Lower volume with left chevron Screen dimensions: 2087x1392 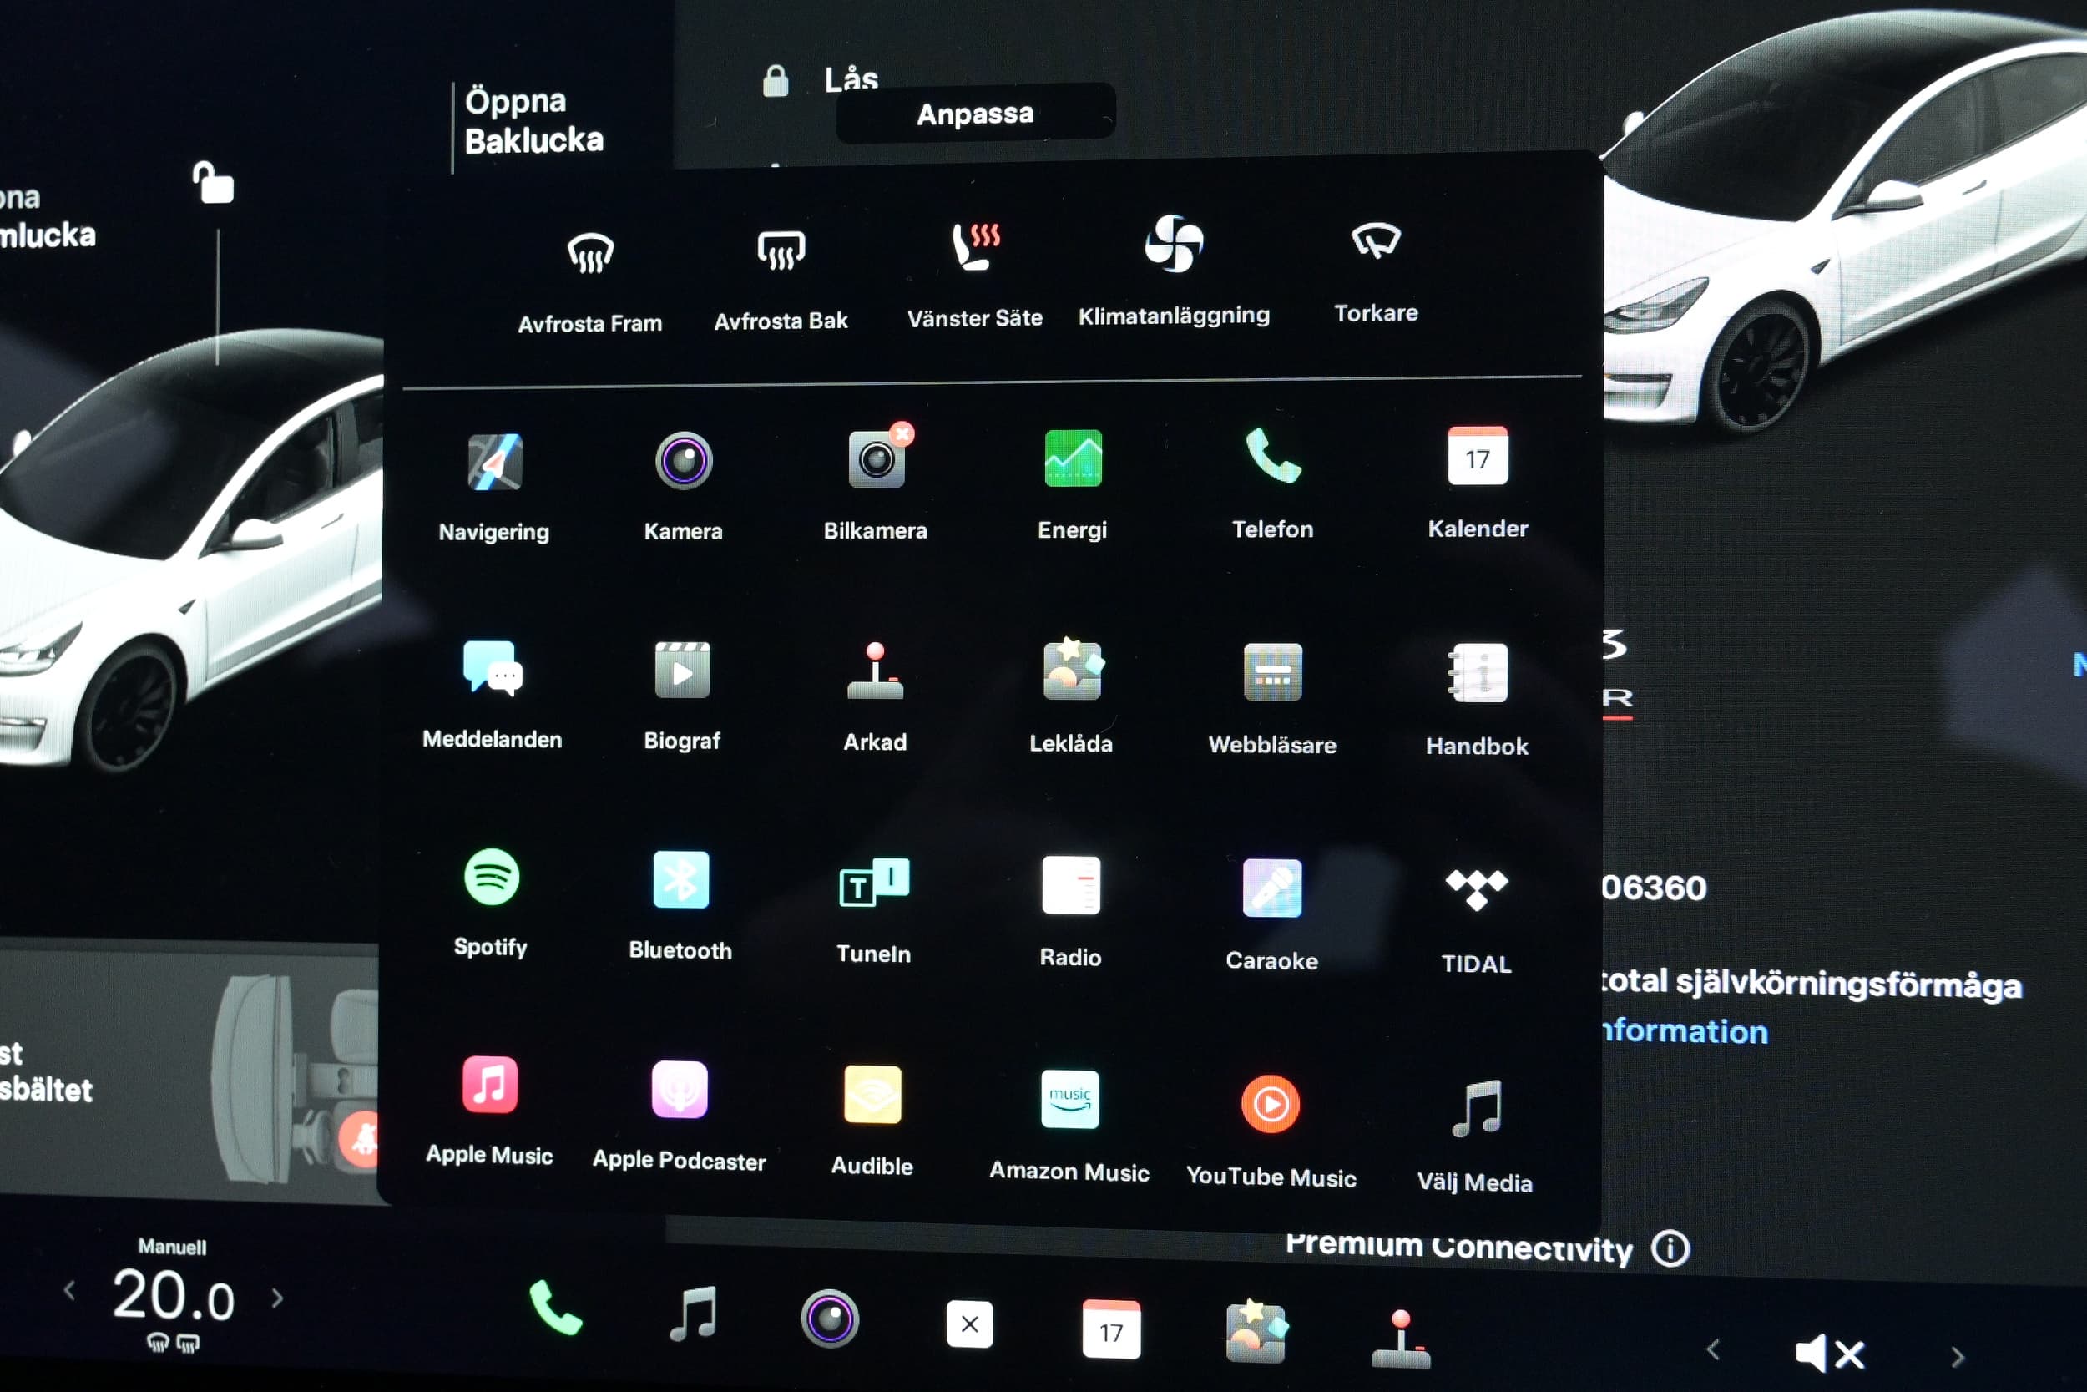tap(1714, 1350)
